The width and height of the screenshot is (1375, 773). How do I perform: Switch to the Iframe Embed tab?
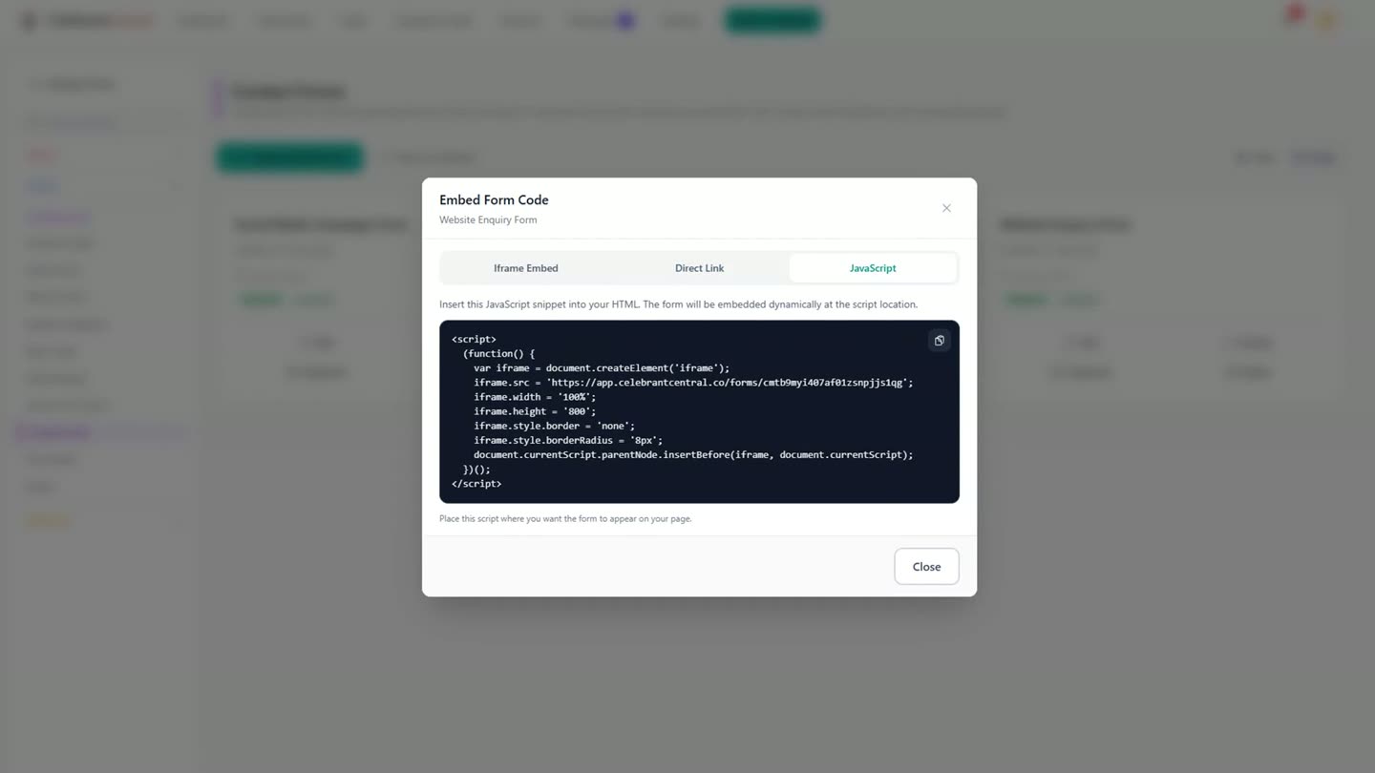coord(526,268)
